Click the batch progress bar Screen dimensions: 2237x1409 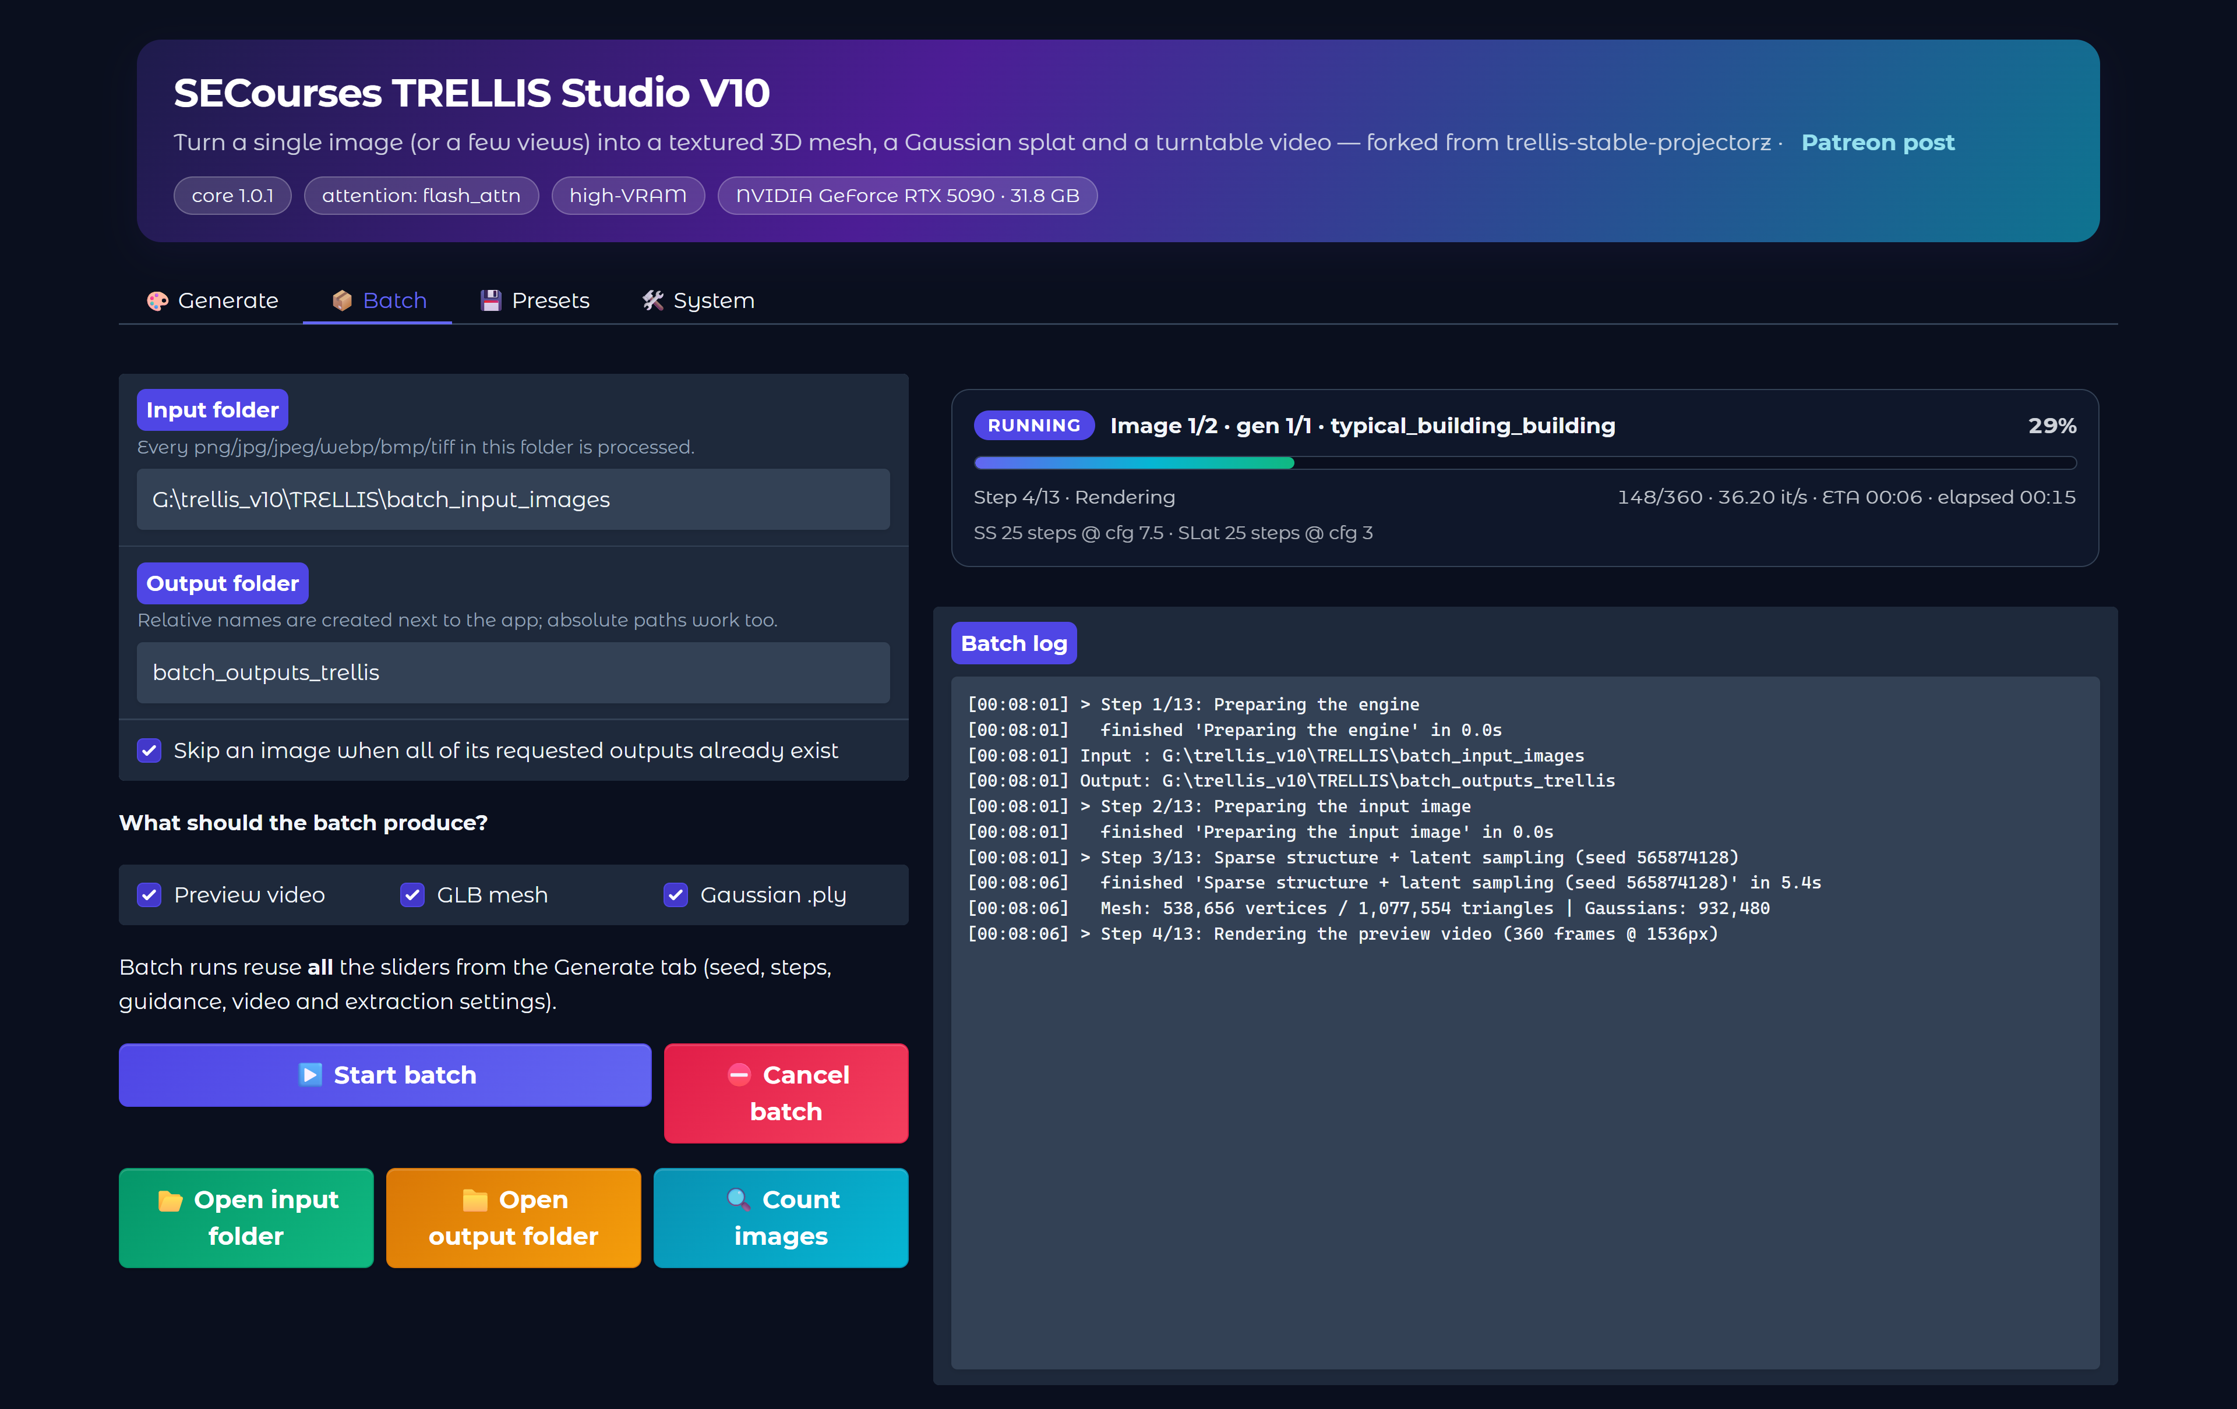(1525, 462)
